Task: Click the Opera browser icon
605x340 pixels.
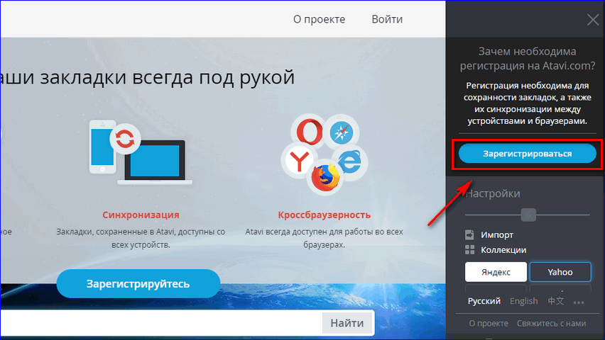Action: pos(307,132)
